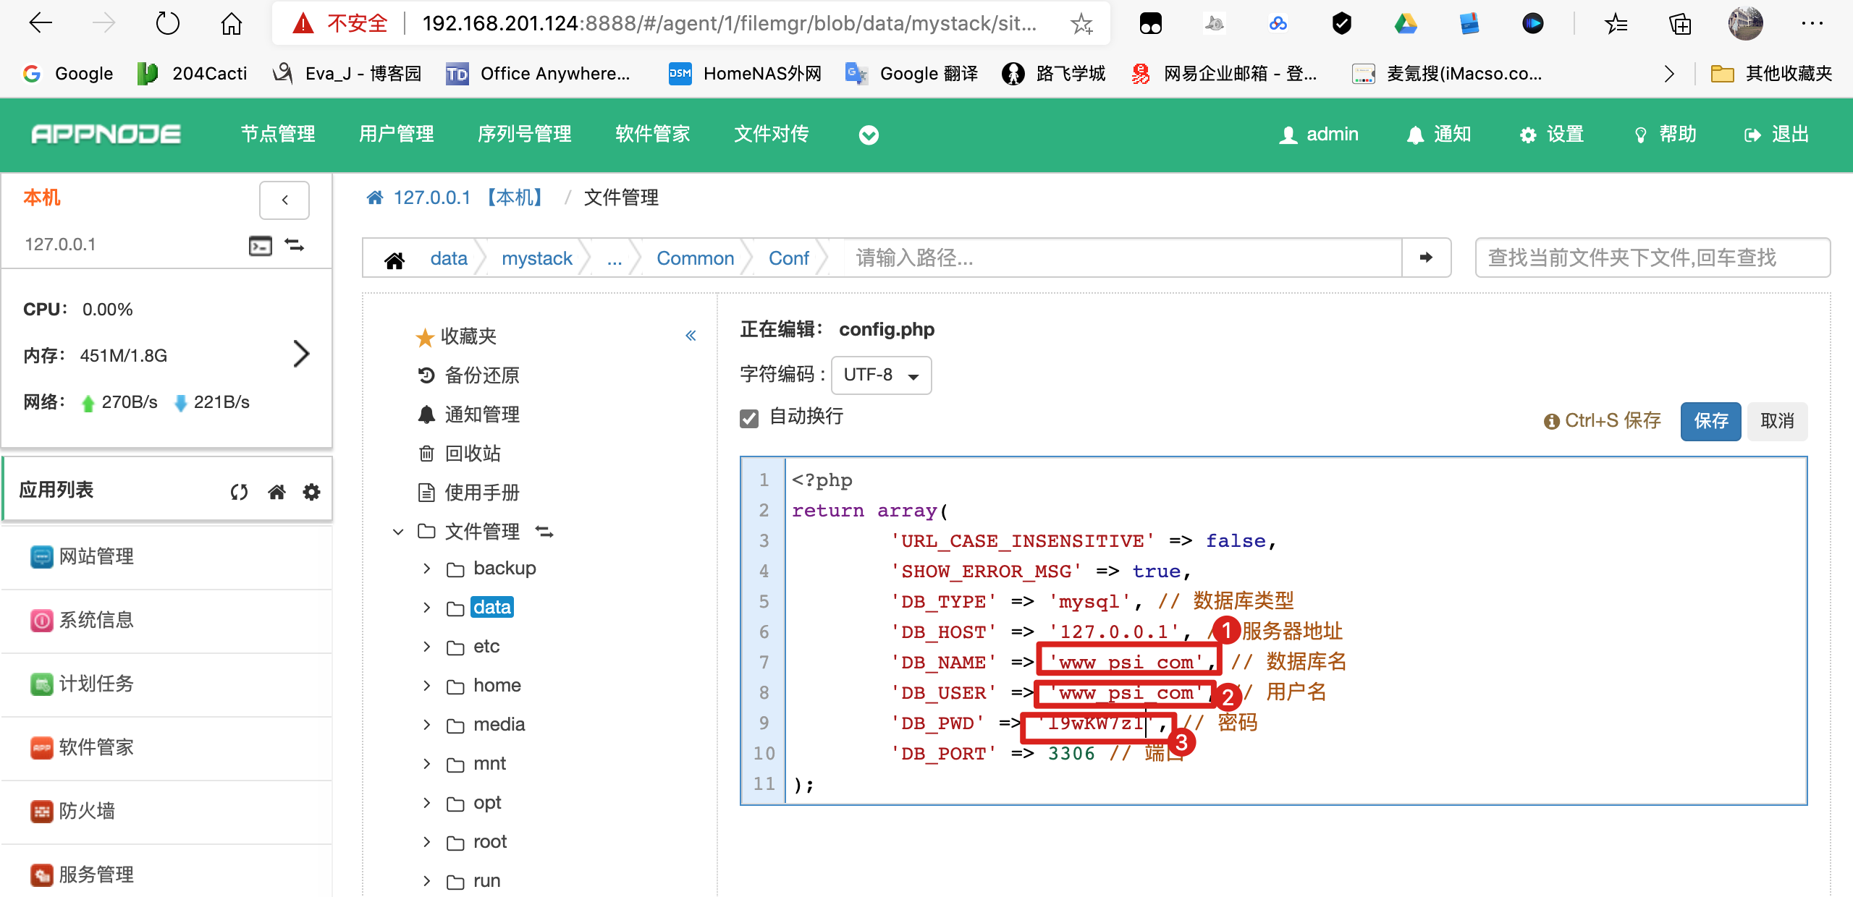Click the go arrow beside the path input
The width and height of the screenshot is (1853, 897).
[1426, 258]
